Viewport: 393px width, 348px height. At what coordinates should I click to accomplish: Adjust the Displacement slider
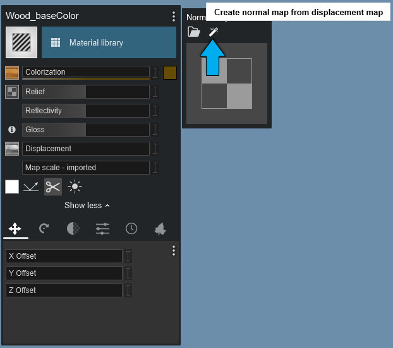click(x=86, y=149)
